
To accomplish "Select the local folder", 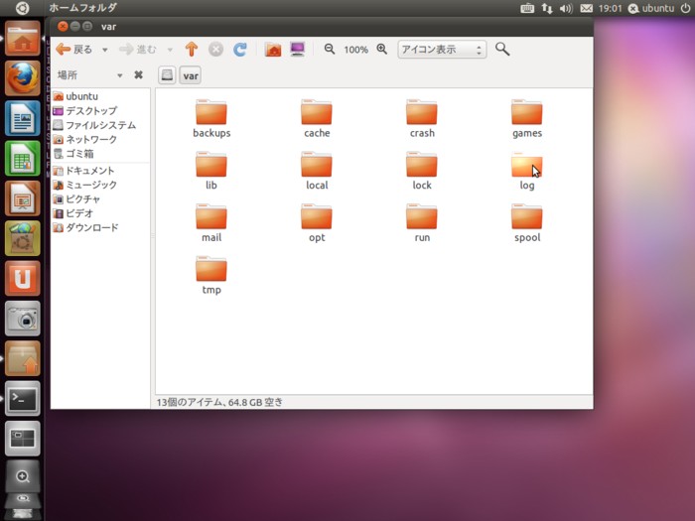I will (317, 170).
